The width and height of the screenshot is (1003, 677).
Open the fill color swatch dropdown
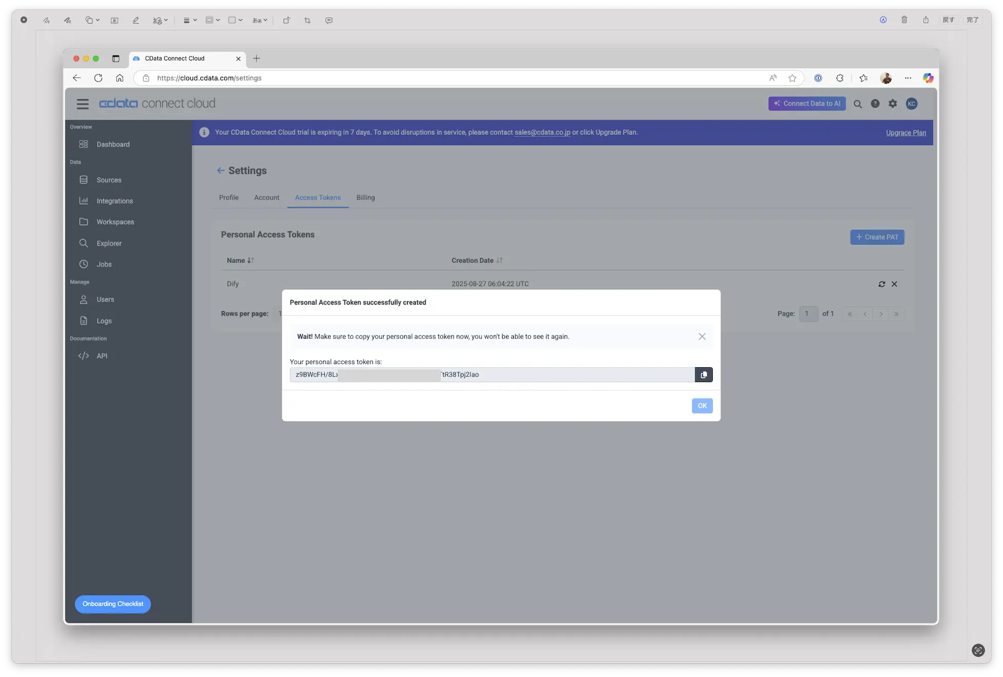click(235, 21)
